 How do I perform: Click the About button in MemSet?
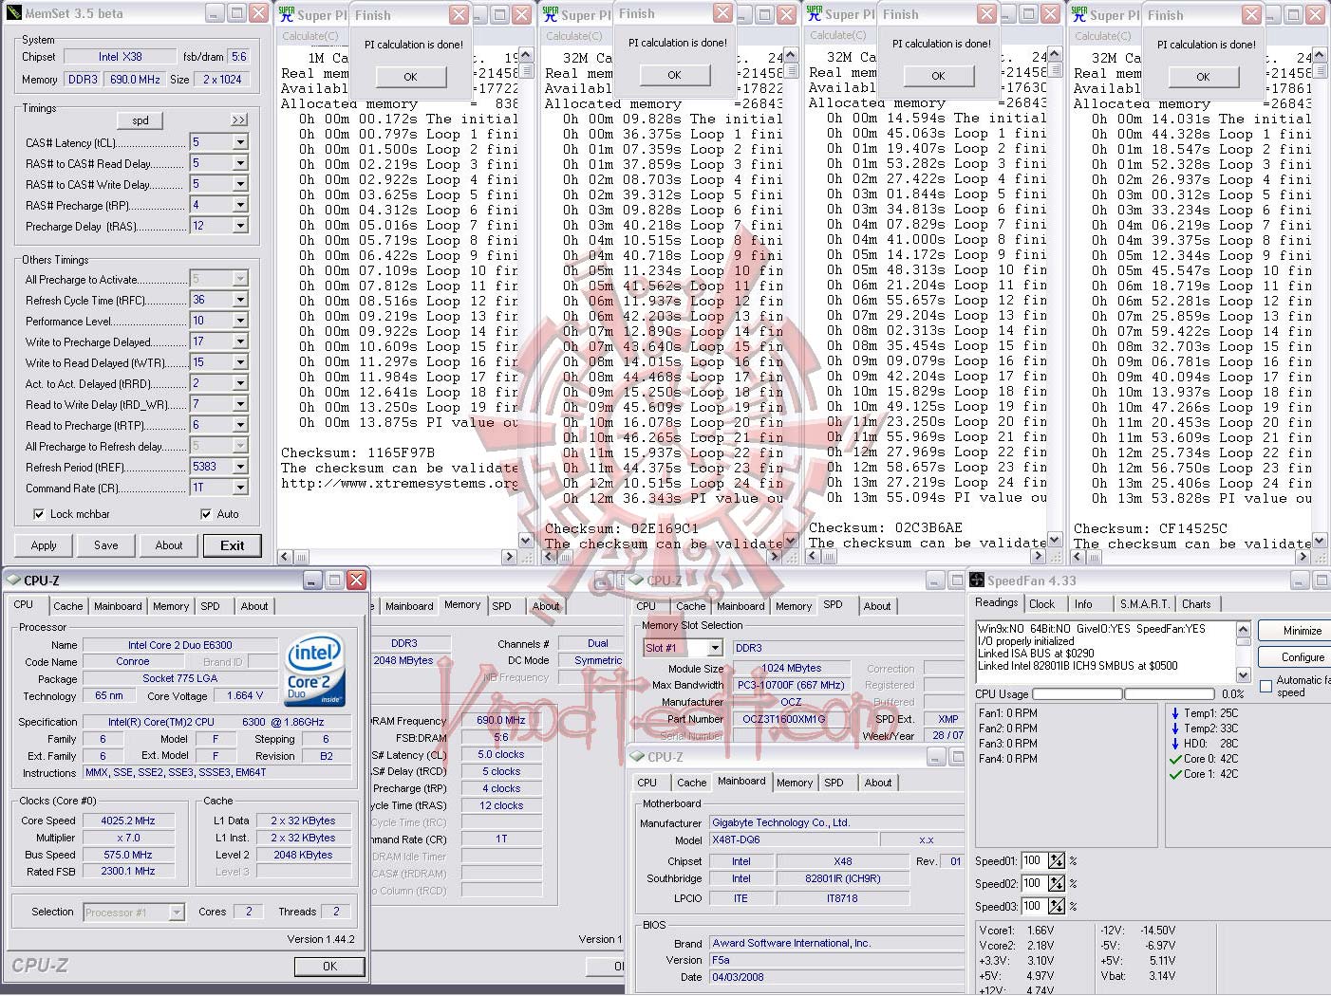[169, 545]
